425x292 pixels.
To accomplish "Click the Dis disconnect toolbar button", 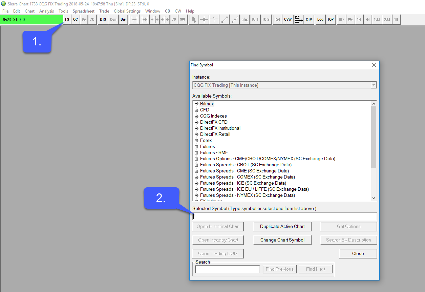I will point(123,20).
